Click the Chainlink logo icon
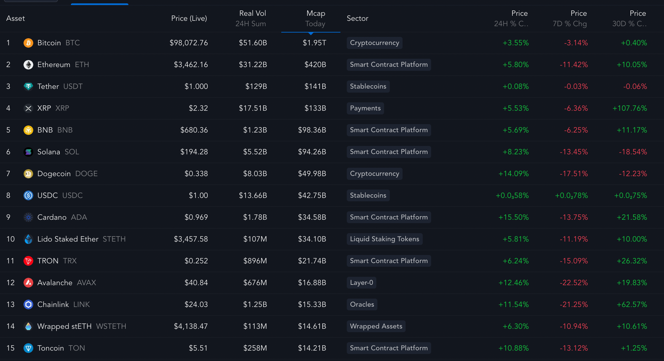Screen dimensions: 664x361 [28, 305]
